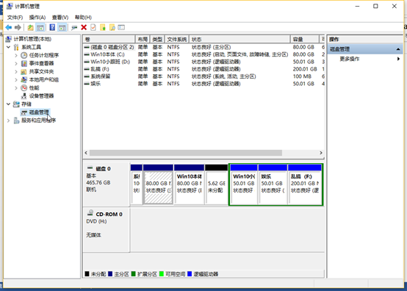The height and width of the screenshot is (291, 407).
Task: Select the 系统保留 volume row
Action: (x=203, y=76)
